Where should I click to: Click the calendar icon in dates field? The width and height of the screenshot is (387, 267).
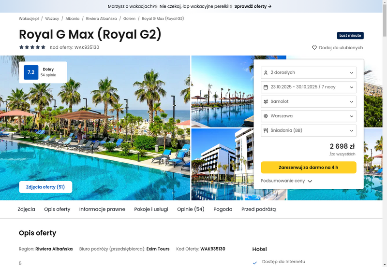pyautogui.click(x=266, y=87)
